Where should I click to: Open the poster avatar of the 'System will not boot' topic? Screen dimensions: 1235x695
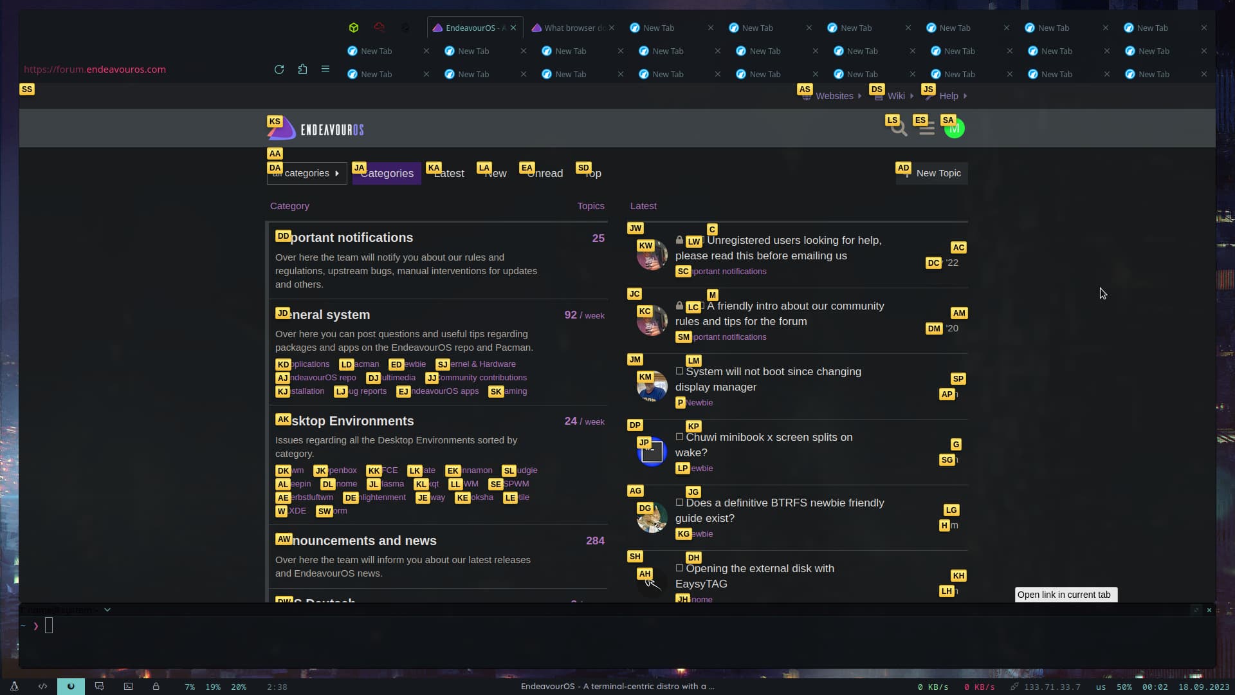[652, 386]
